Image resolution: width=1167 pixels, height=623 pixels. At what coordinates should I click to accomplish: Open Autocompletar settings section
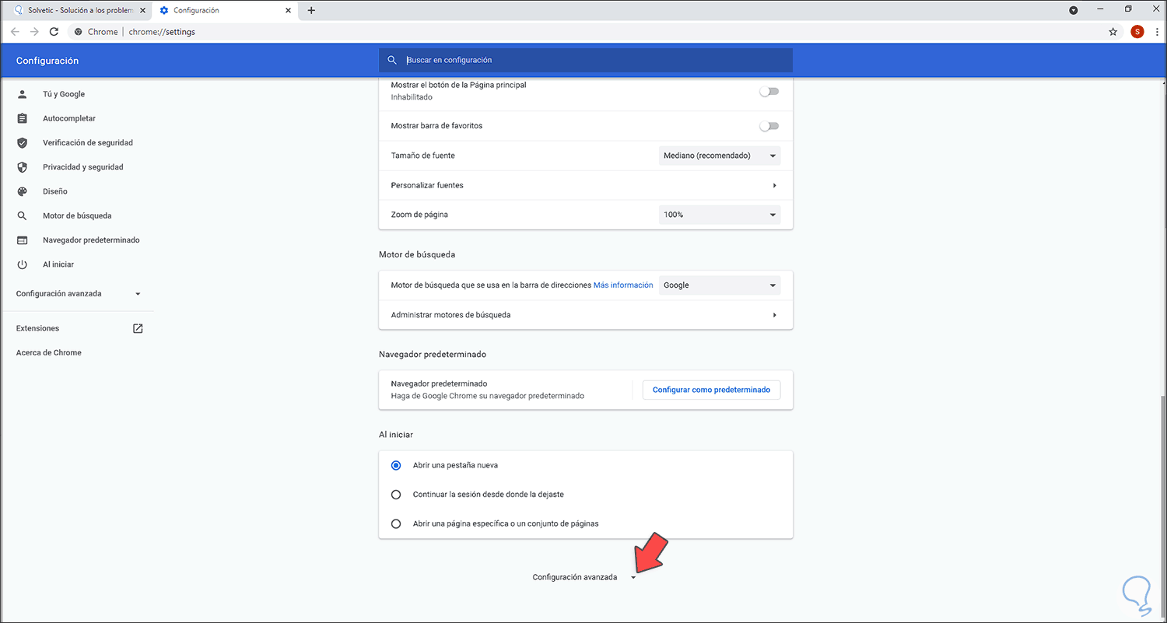coord(69,118)
